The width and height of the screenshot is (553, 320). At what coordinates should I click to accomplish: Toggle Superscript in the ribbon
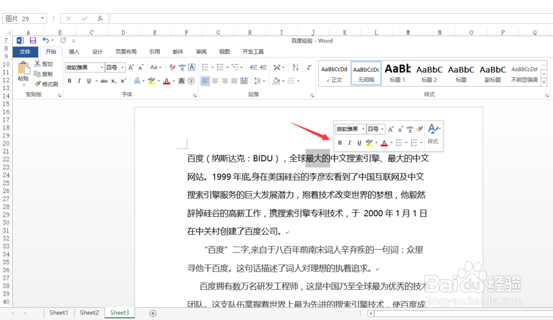coord(123,81)
